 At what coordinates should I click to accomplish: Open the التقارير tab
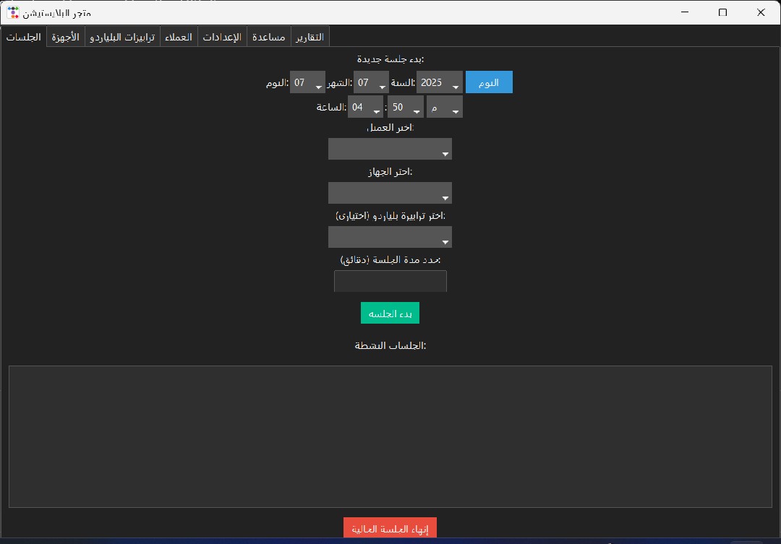(310, 37)
